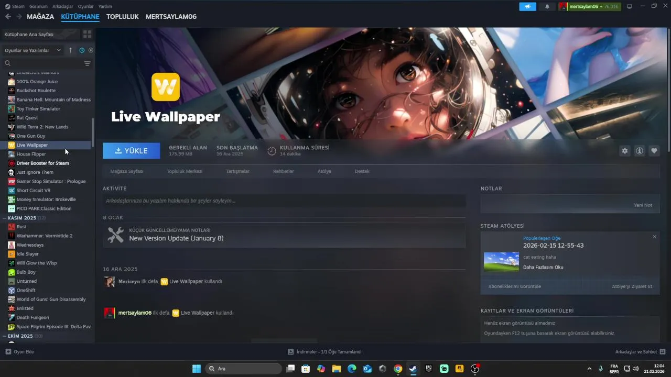Viewport: 671px width, 377px height.
Task: Open the Tartışmalar link
Action: 237,171
